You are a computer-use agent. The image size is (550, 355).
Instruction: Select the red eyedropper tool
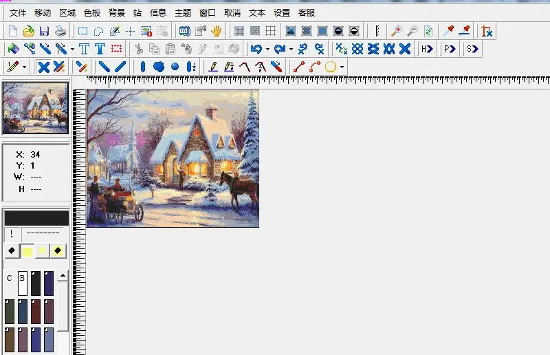(448, 31)
